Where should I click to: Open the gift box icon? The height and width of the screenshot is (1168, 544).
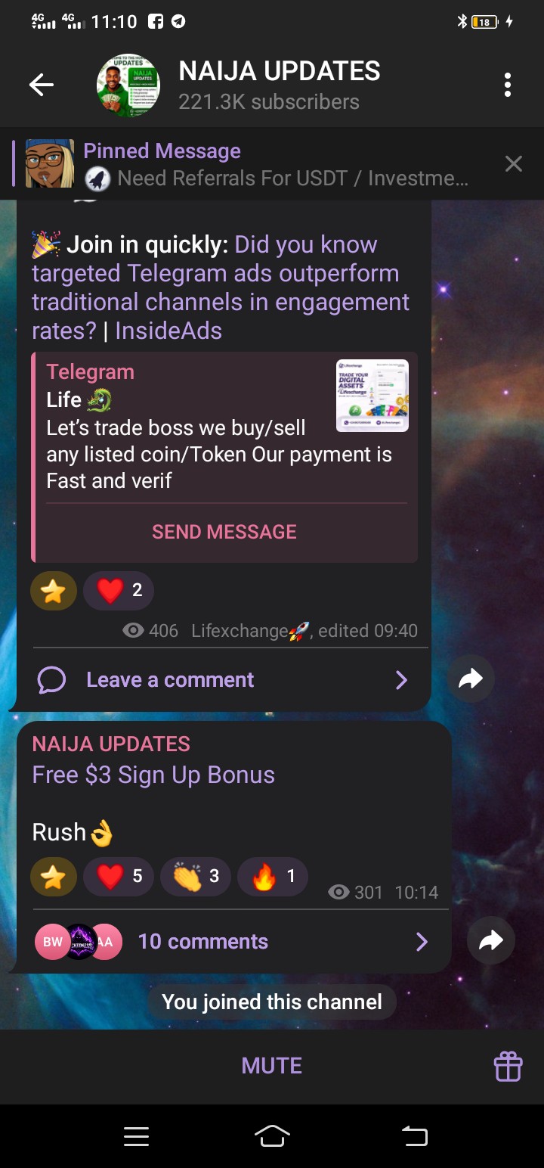click(508, 1066)
